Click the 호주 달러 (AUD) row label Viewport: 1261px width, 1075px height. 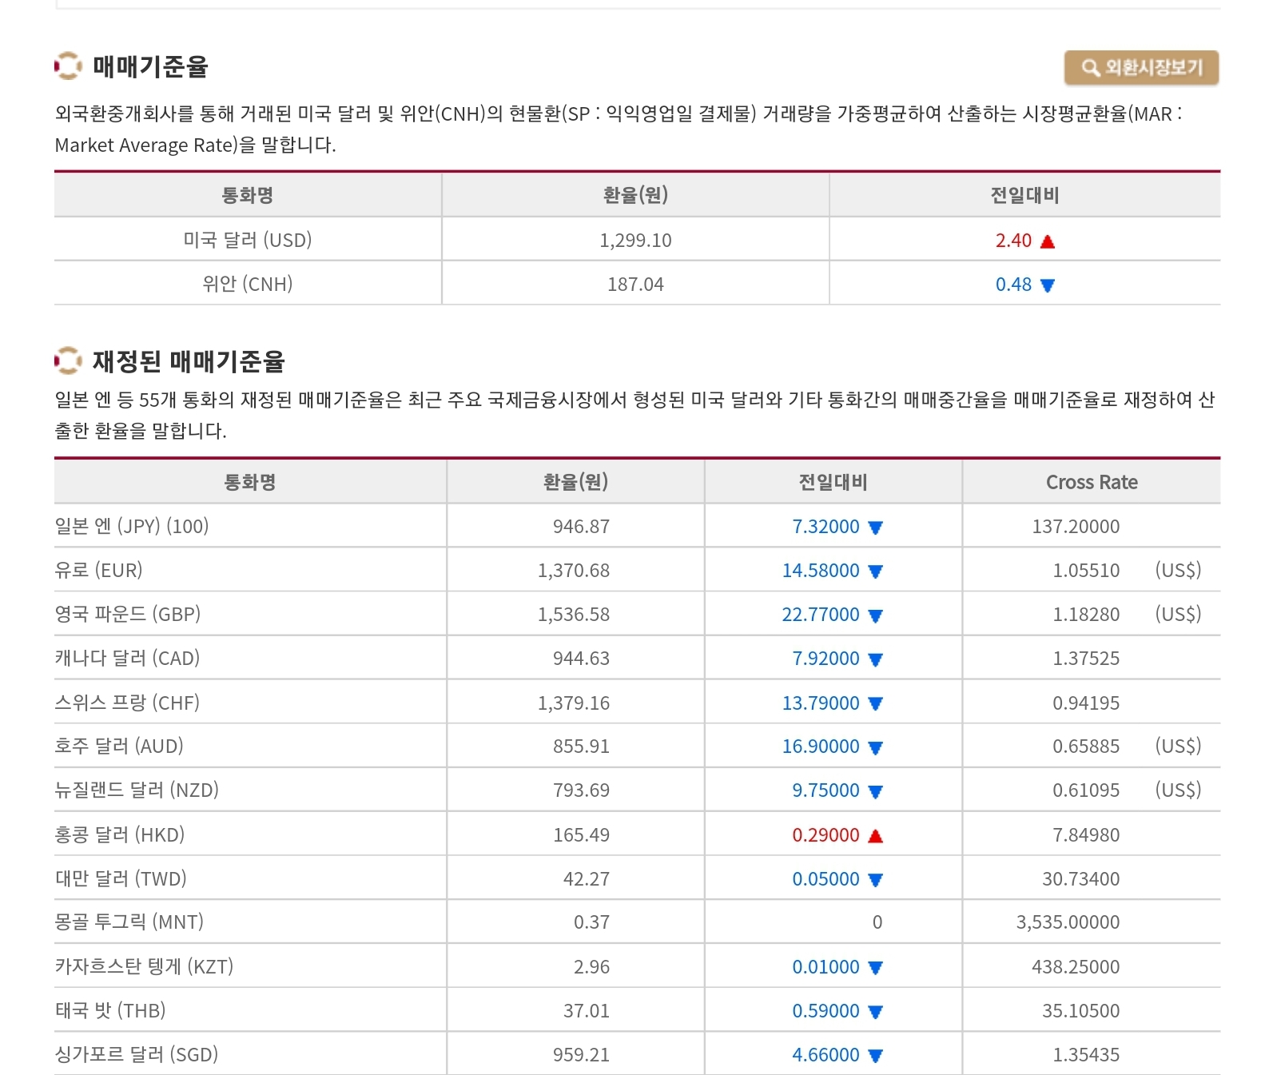119,746
